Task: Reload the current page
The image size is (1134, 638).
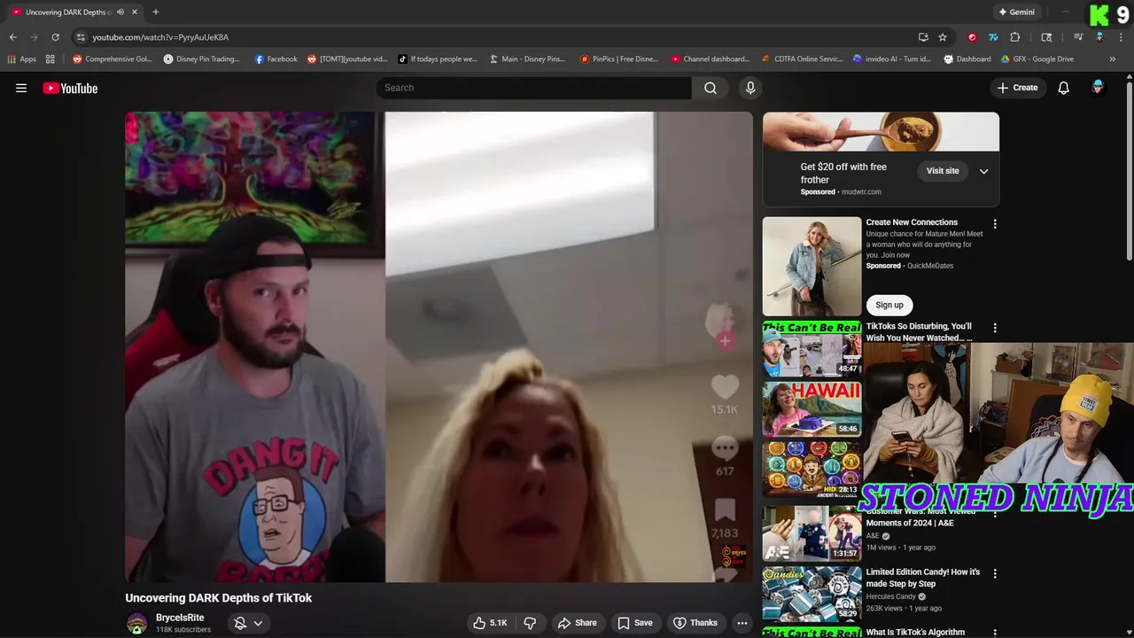Action: pyautogui.click(x=55, y=37)
